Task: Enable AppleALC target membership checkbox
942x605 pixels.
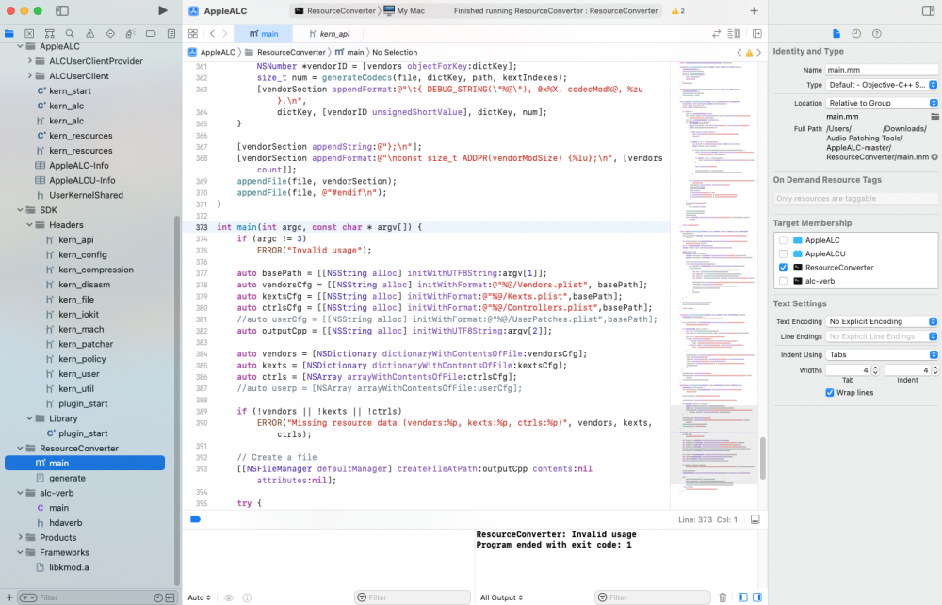Action: point(783,240)
